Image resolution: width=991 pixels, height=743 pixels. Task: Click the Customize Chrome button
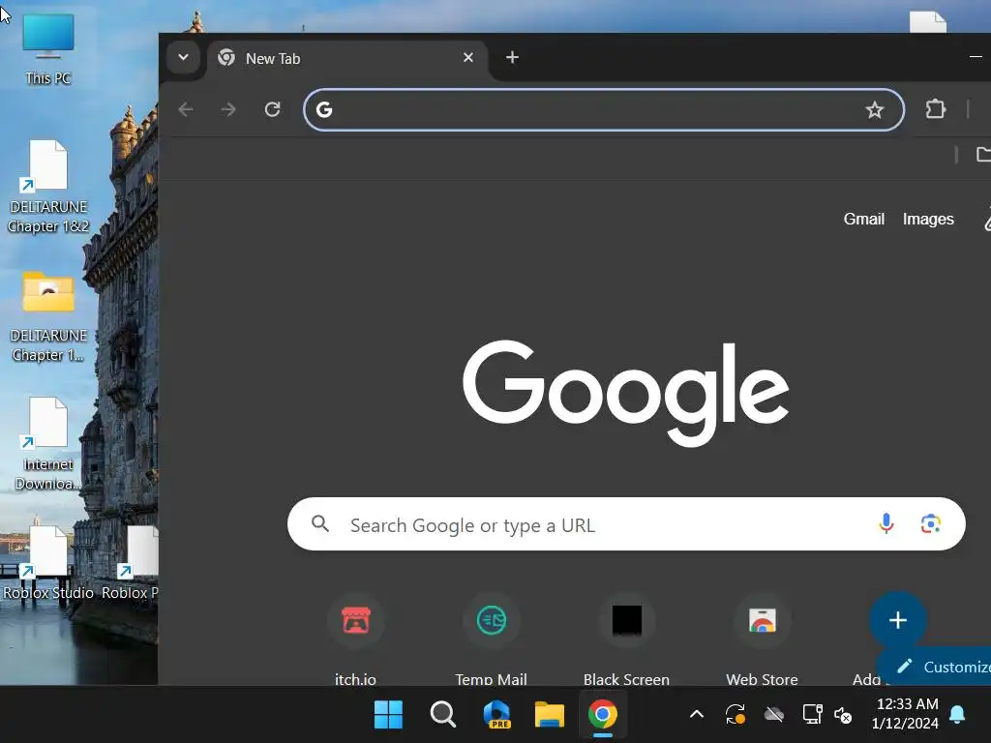pos(936,667)
